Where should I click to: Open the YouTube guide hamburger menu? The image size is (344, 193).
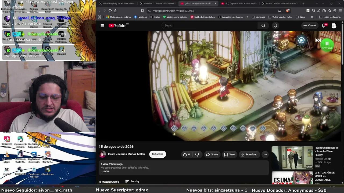coord(102,25)
